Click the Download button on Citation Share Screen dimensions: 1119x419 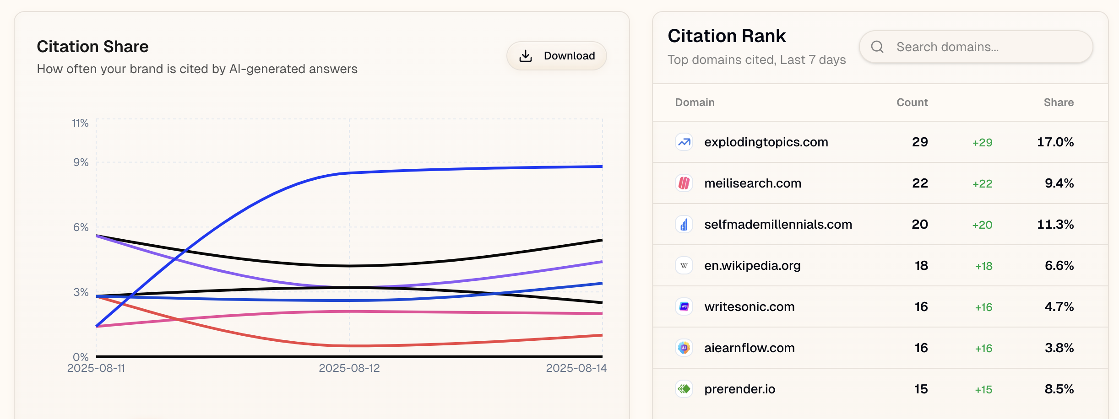pyautogui.click(x=556, y=56)
